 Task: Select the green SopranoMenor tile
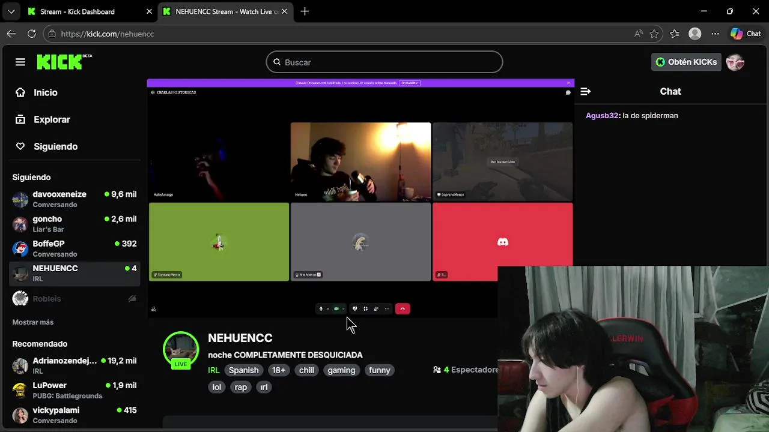coord(219,242)
